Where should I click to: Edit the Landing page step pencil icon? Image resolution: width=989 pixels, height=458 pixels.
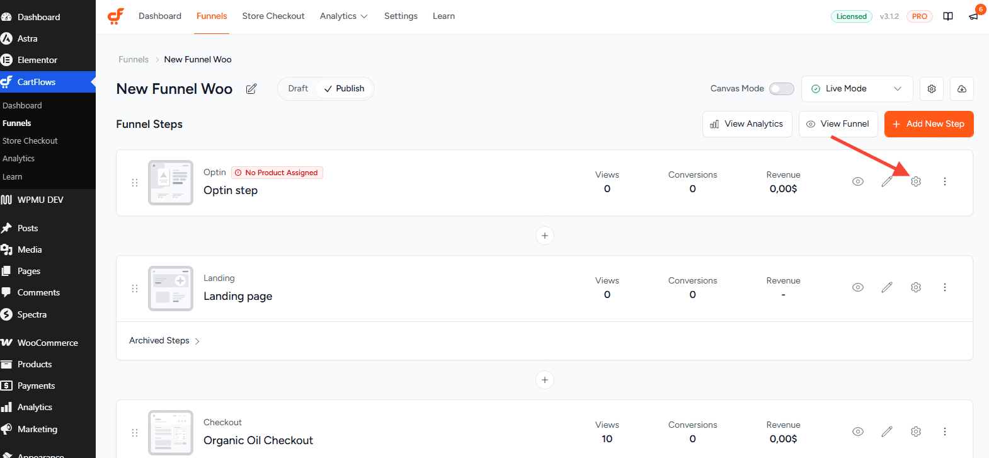tap(887, 287)
